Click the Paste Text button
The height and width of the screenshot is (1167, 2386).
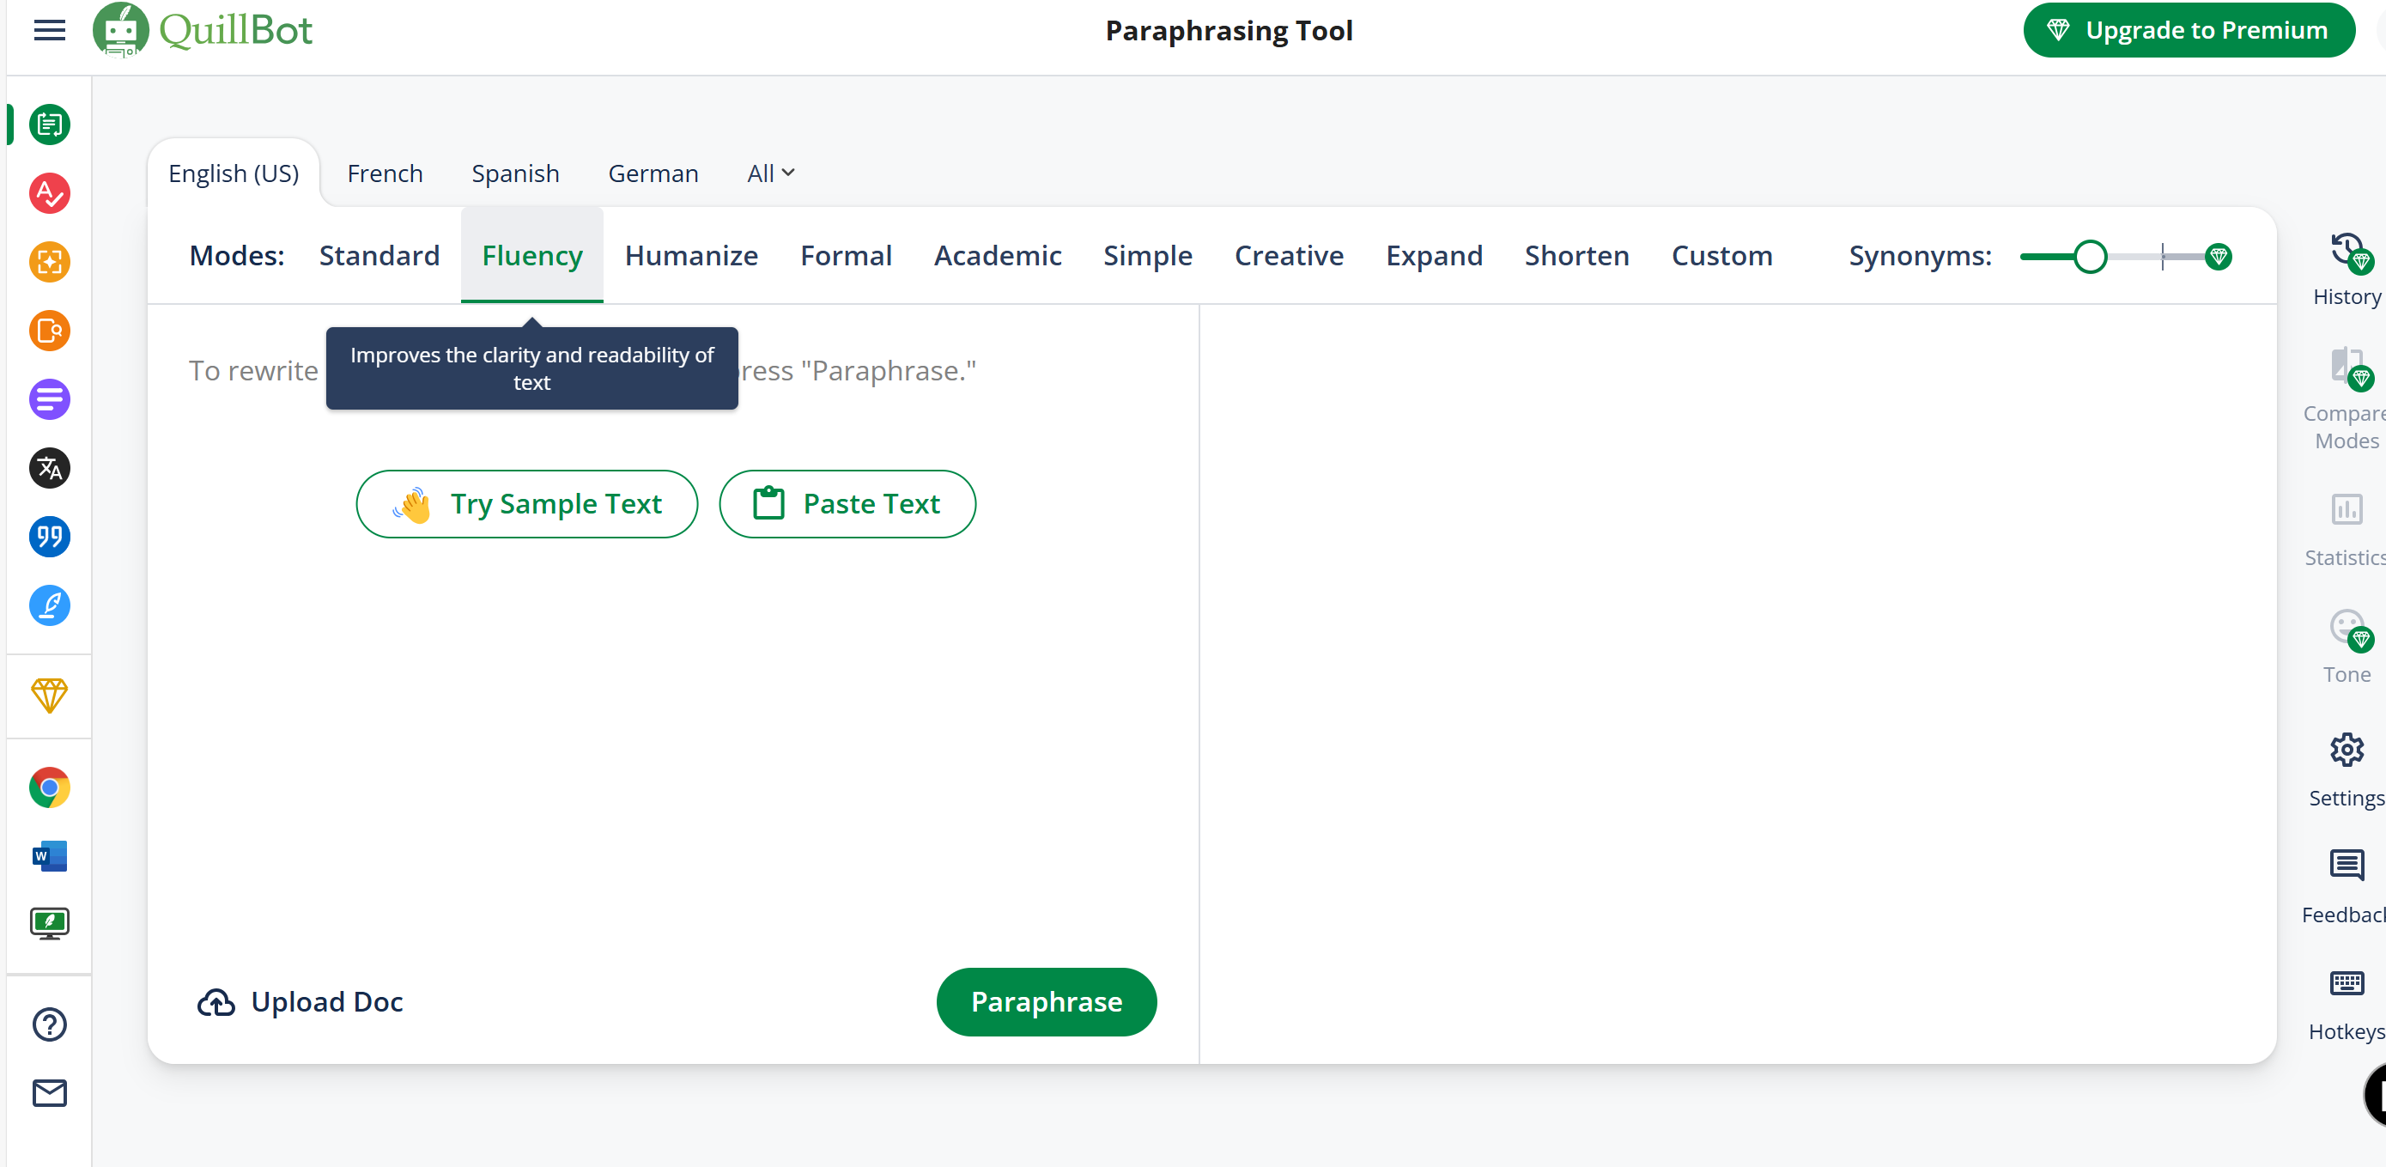847,504
